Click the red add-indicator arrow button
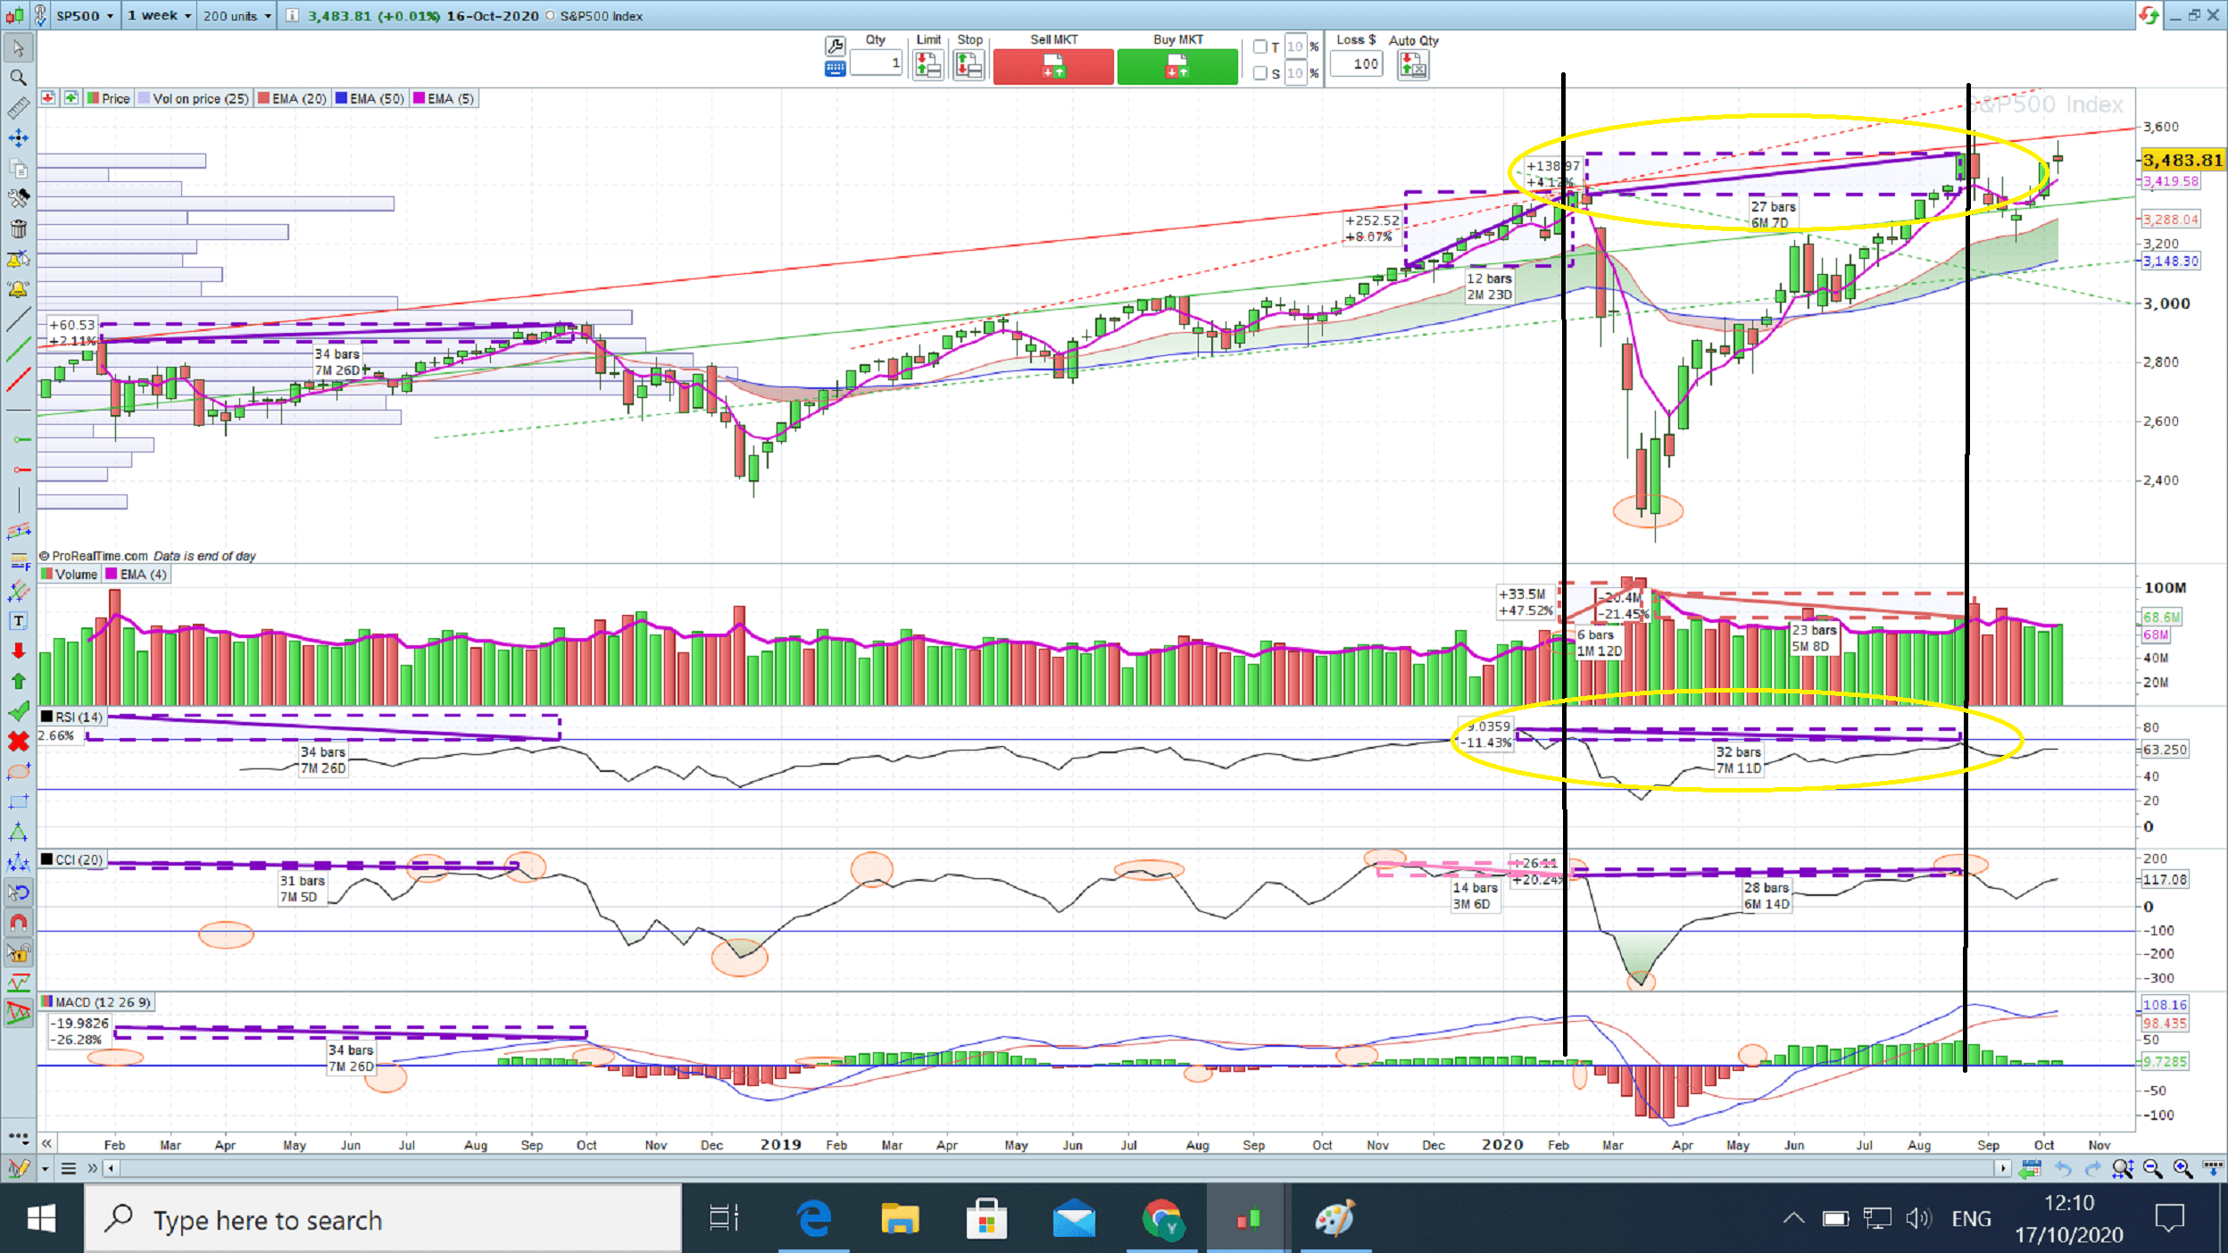 coord(48,97)
